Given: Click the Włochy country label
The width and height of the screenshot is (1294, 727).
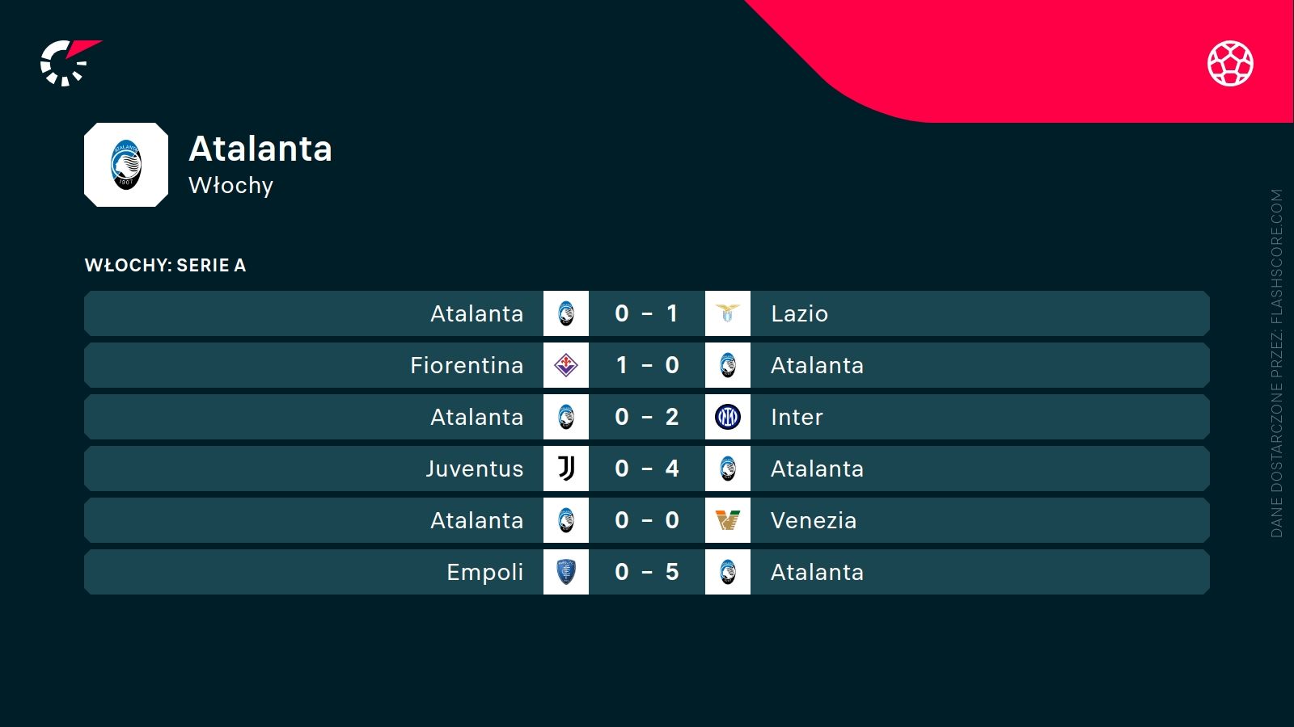Looking at the screenshot, I should click(230, 186).
